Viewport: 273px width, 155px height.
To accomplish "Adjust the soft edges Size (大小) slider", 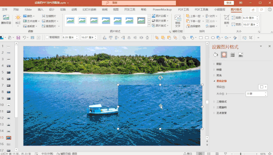I will pos(235,94).
